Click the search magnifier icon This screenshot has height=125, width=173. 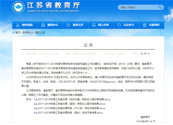pyautogui.click(x=160, y=7)
